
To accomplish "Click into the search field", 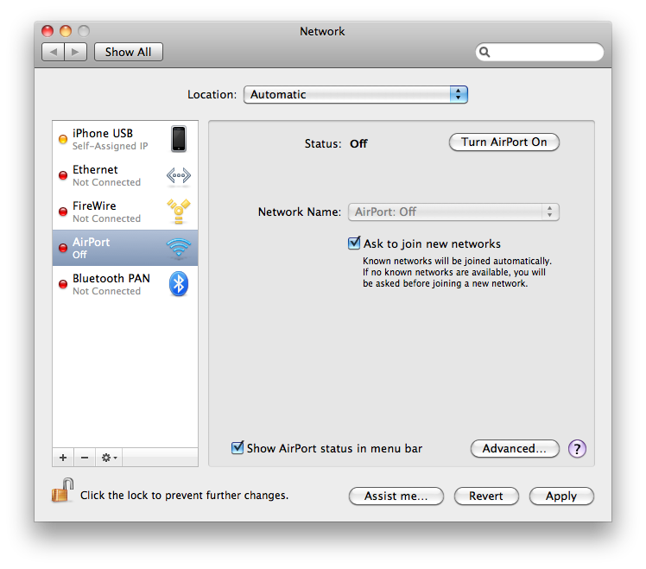I will tap(540, 52).
